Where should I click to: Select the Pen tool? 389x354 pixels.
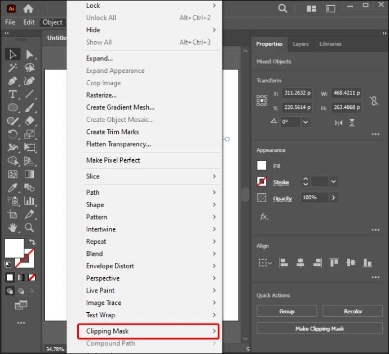(12, 81)
